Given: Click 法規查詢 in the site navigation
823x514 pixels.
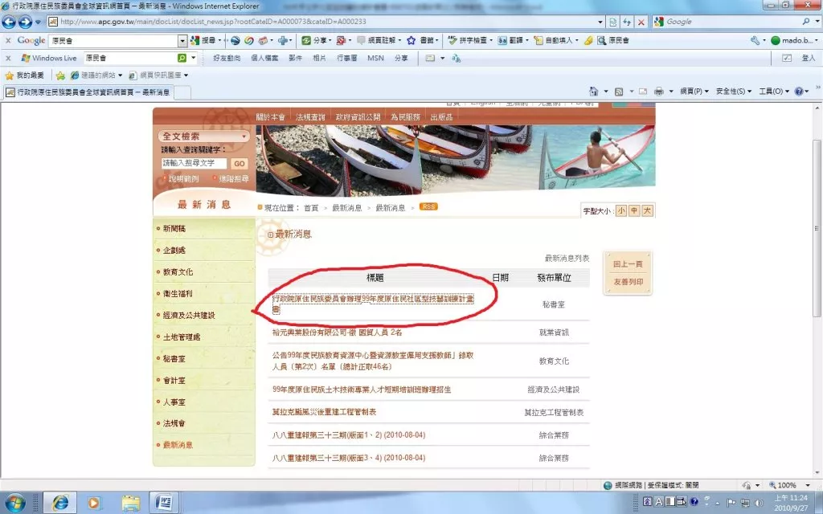Looking at the screenshot, I should click(310, 117).
